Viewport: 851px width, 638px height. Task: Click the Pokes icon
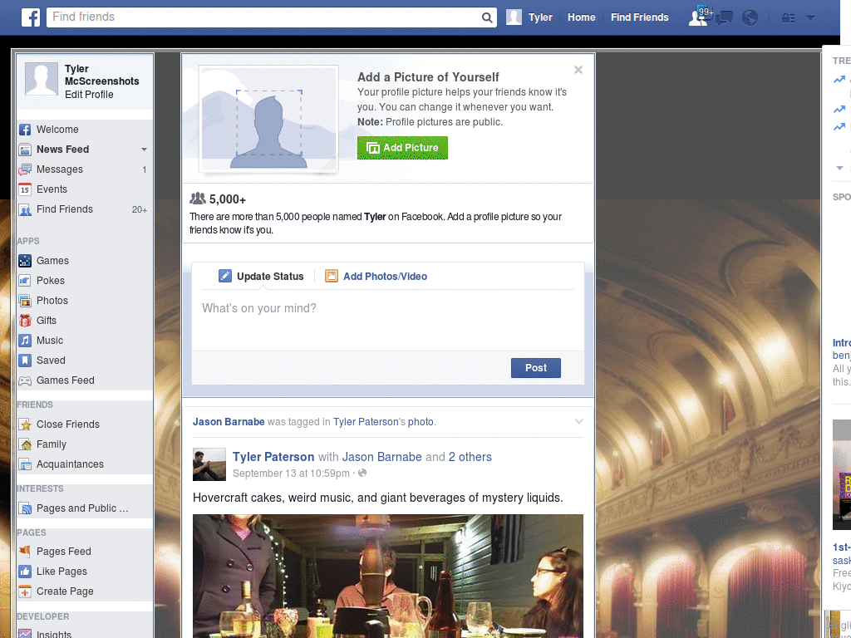coord(25,281)
